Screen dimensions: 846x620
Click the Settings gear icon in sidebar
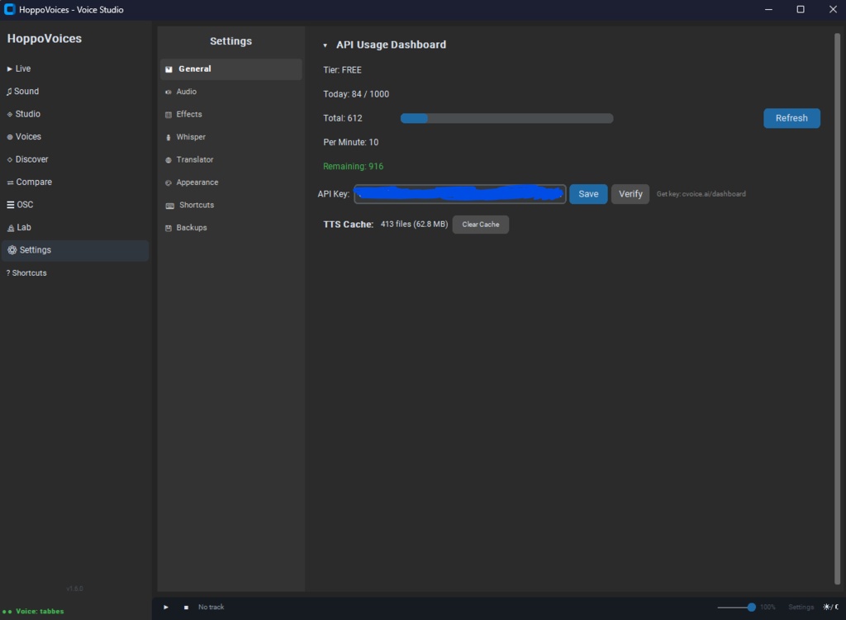click(x=12, y=249)
